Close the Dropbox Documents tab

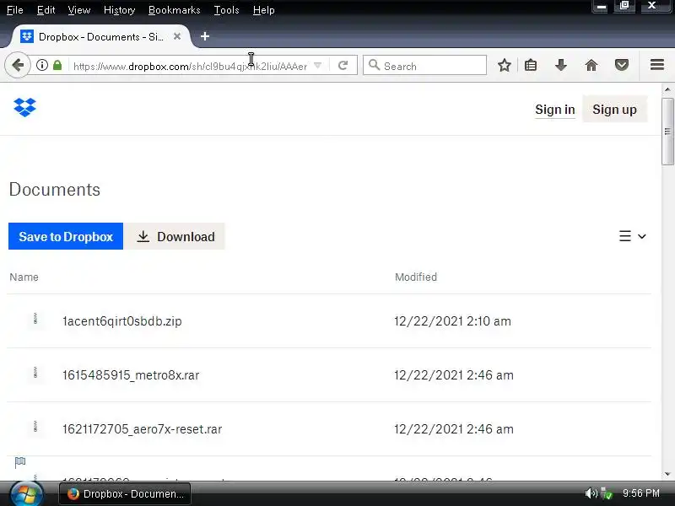[x=177, y=36]
